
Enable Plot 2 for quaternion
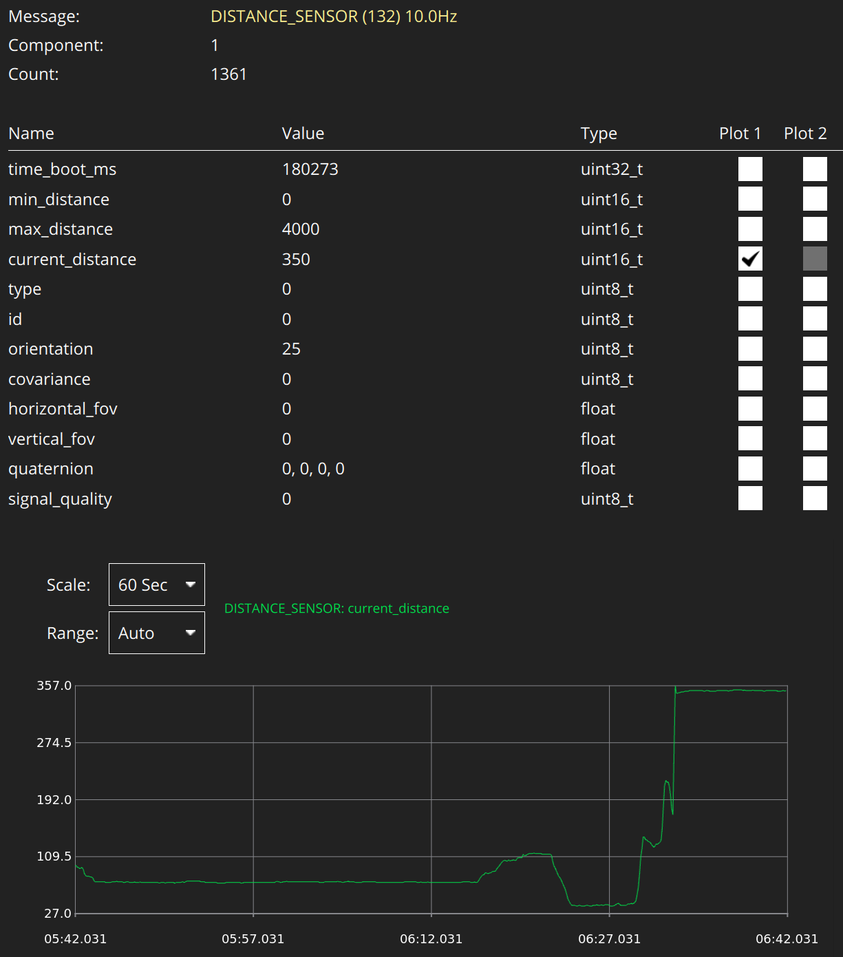click(x=815, y=469)
